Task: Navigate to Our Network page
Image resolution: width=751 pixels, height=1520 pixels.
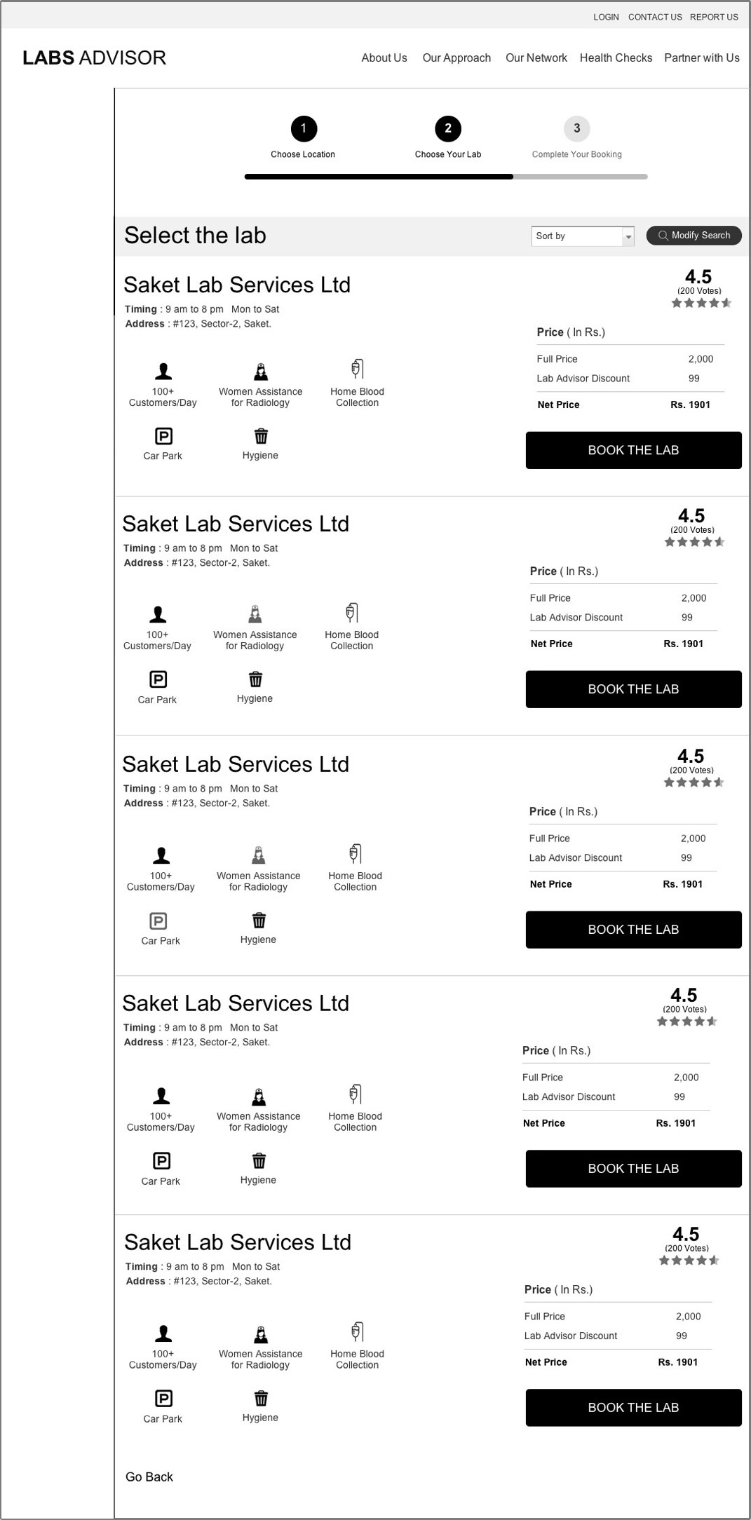Action: click(536, 58)
